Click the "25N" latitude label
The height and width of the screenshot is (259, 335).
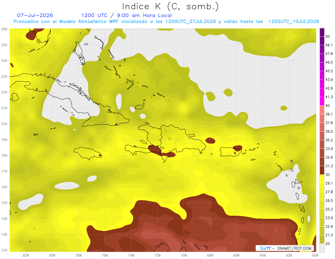click(x=4, y=45)
